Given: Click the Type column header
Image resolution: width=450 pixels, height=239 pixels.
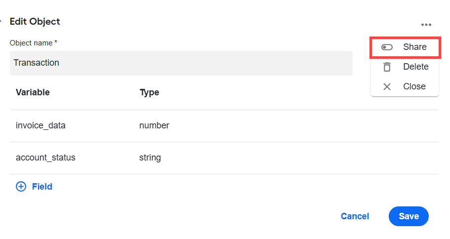Looking at the screenshot, I should [x=149, y=92].
